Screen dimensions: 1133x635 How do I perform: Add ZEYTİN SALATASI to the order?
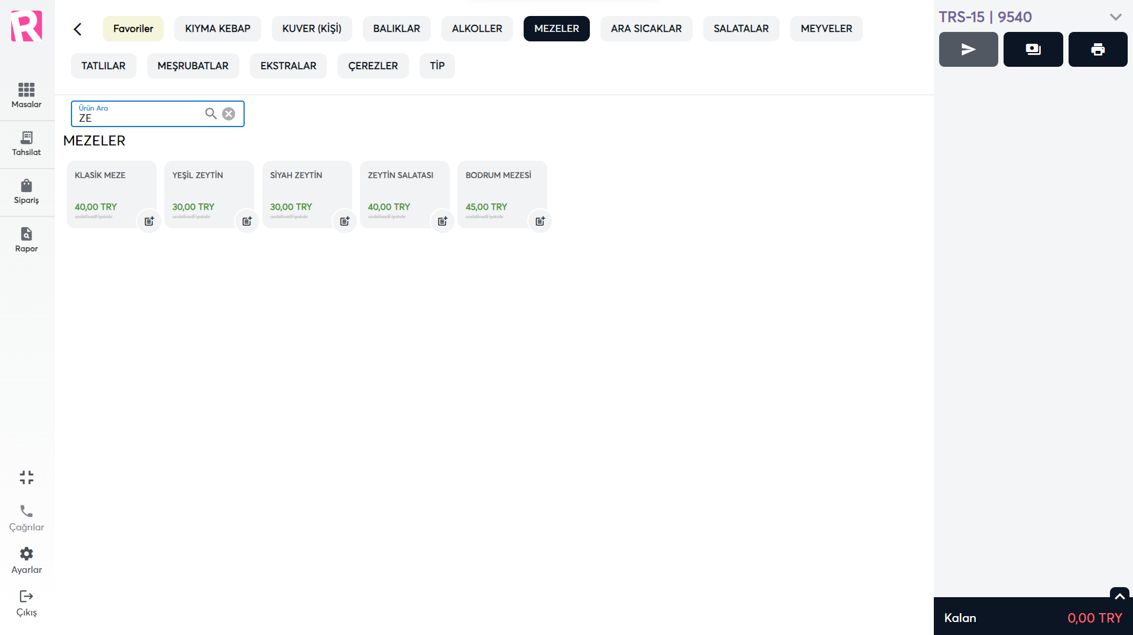(x=400, y=189)
